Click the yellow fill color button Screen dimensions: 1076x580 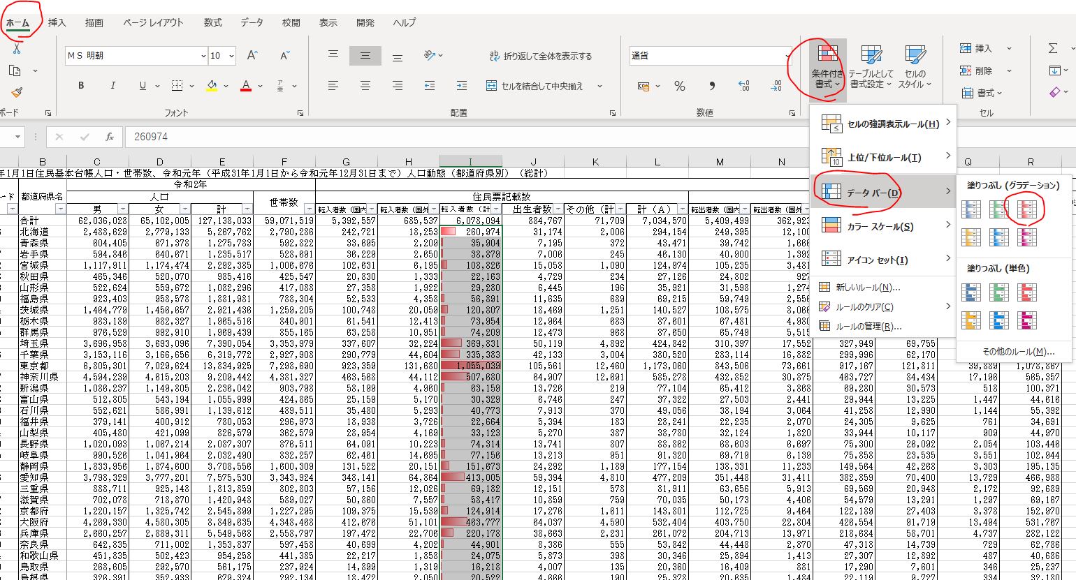[212, 86]
